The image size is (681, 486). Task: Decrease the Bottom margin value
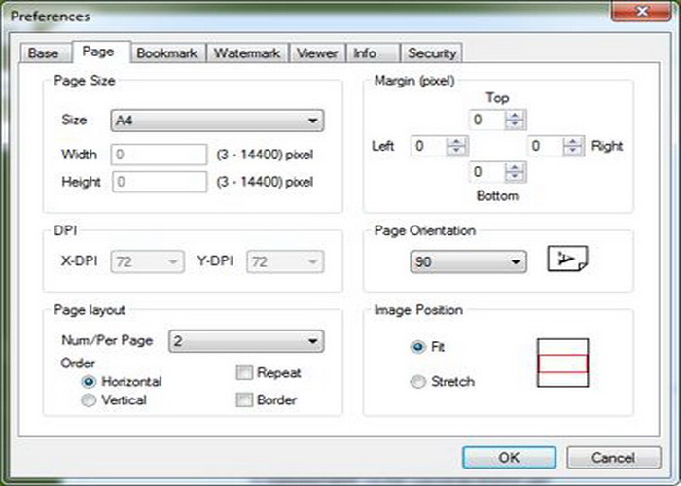click(x=515, y=177)
